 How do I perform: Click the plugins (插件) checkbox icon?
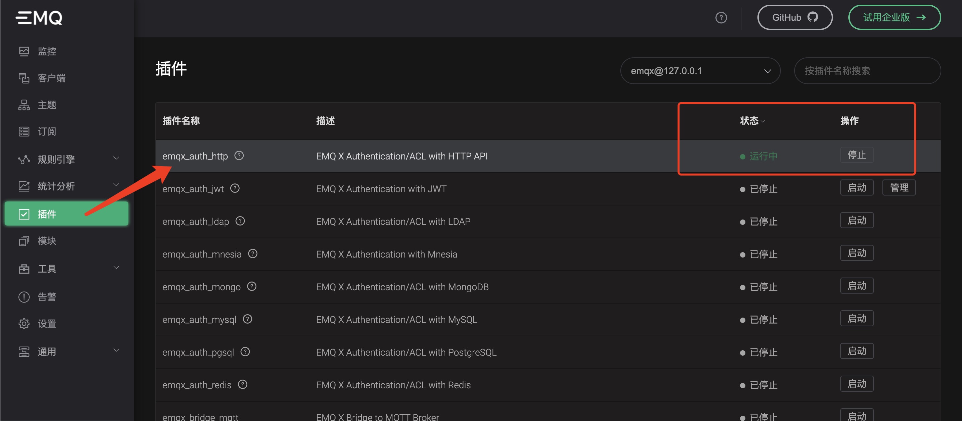click(24, 214)
